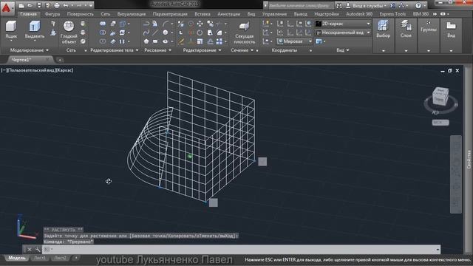Screen dimensions: 473x266
Task: Click the ViewCube in the viewport
Action: pos(440,96)
